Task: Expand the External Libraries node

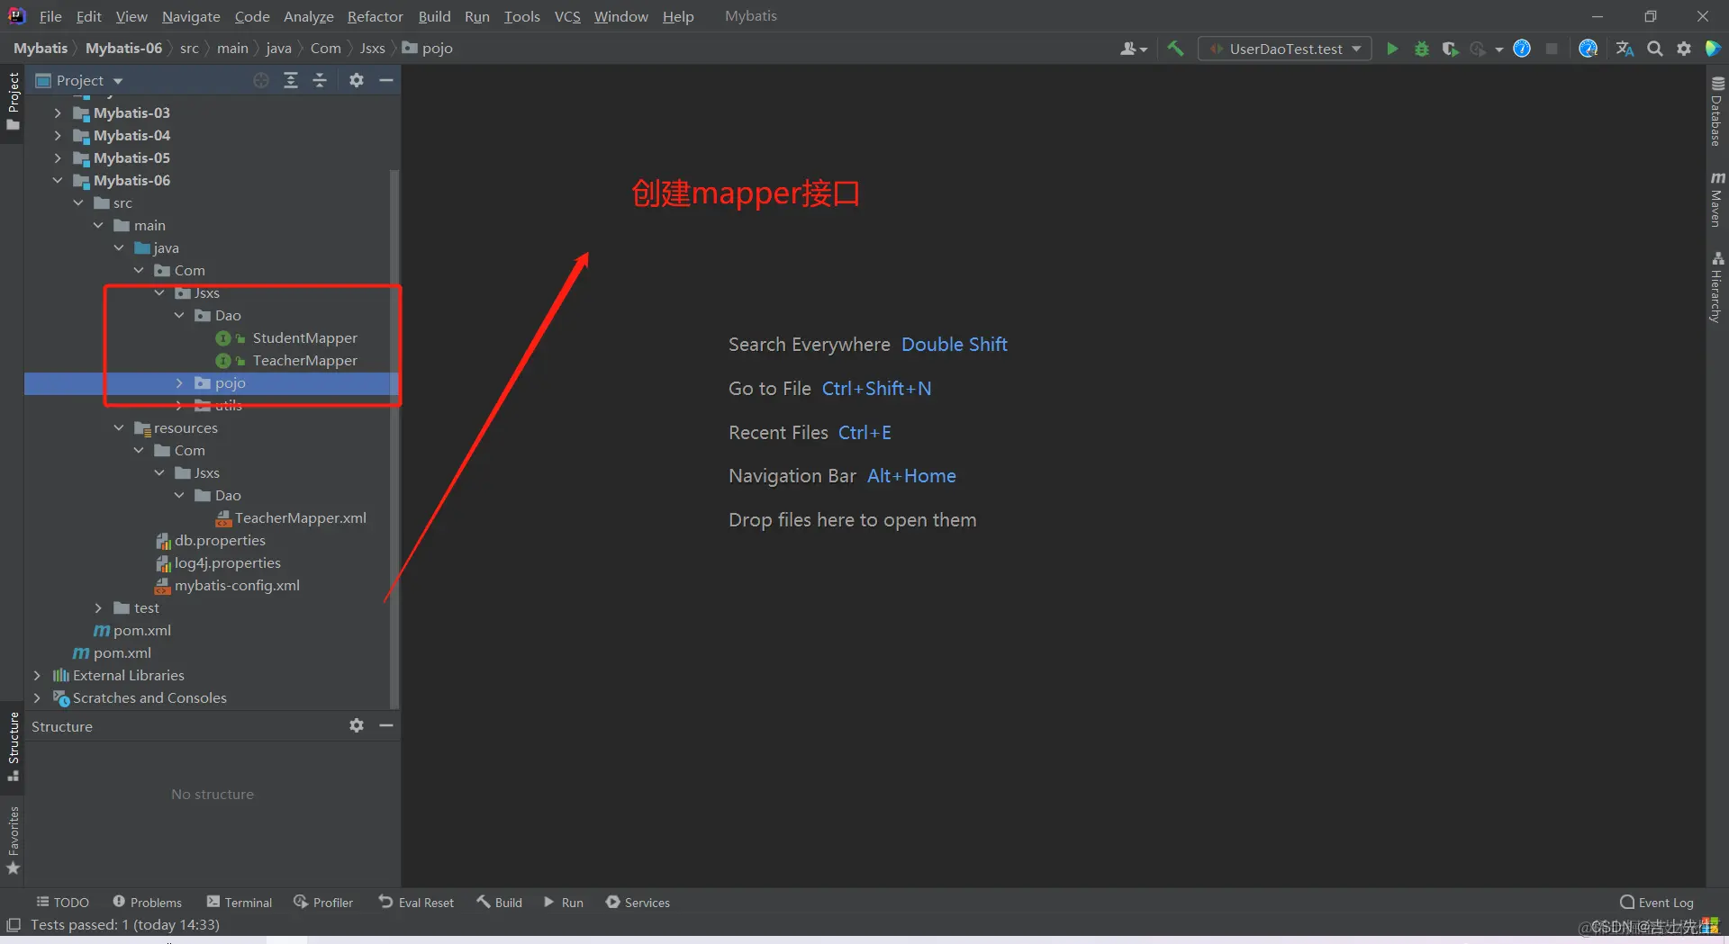Action: click(37, 675)
